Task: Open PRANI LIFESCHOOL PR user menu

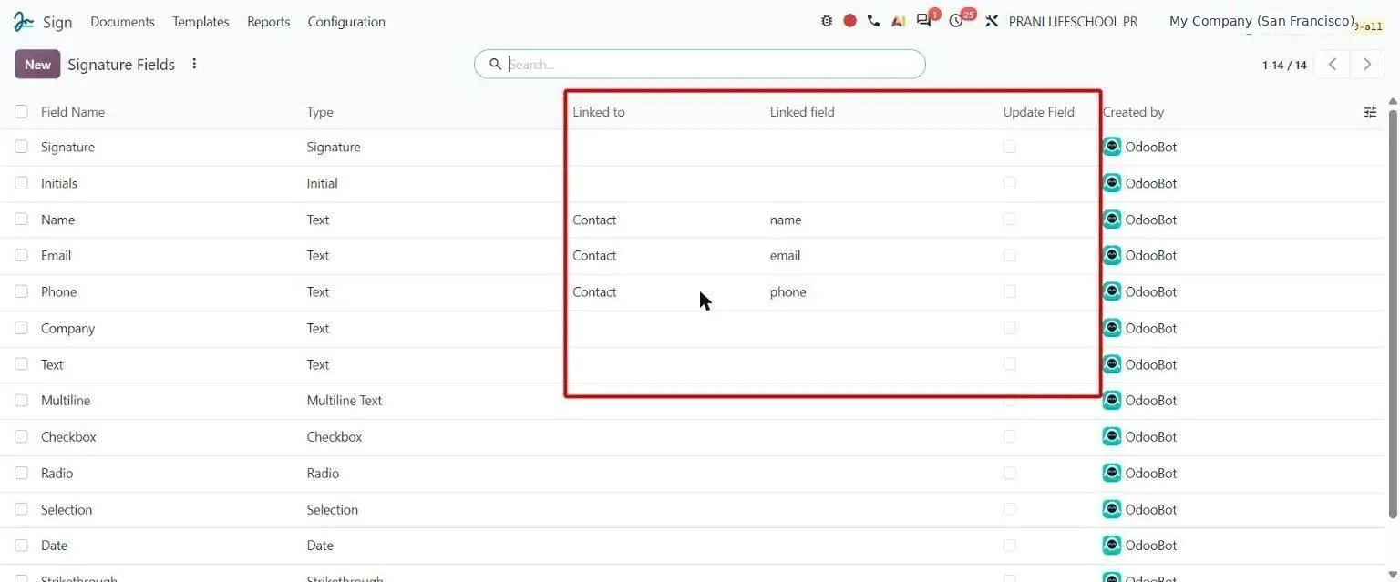Action: point(1073,21)
